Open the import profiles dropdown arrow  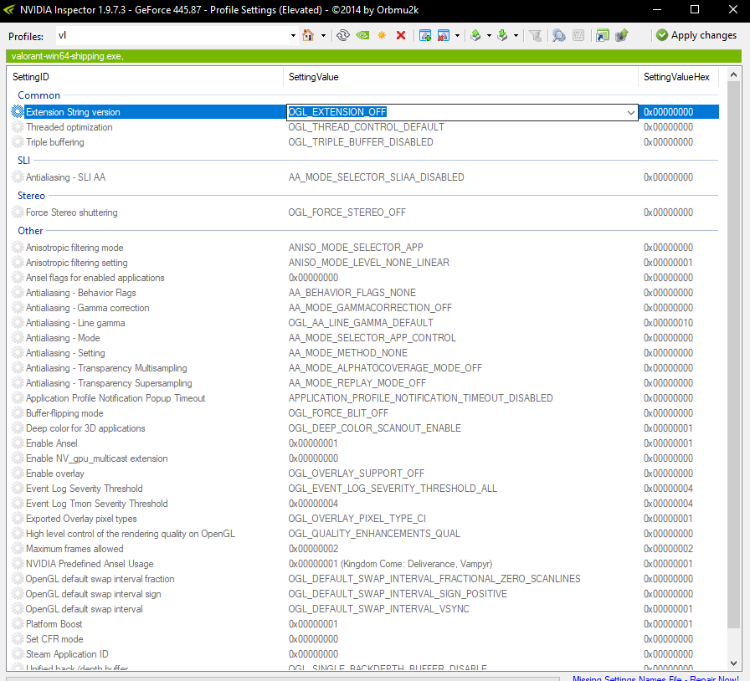pos(516,36)
